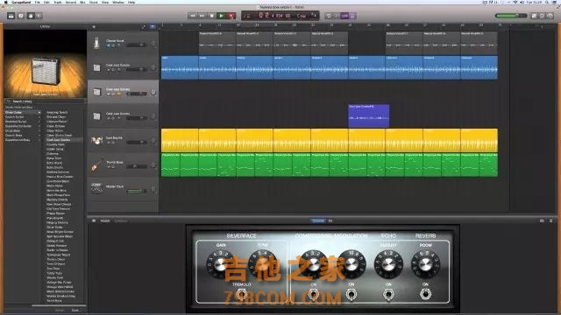Toggle the purple count-in button
The image size is (561, 315).
(344, 16)
